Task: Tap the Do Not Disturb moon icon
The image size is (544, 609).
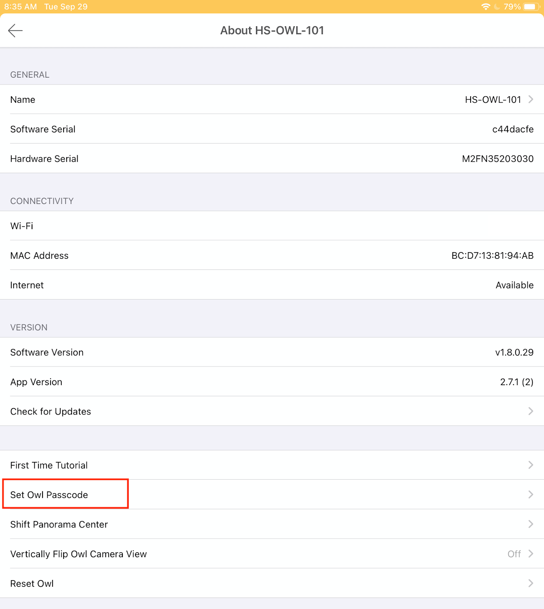Action: pyautogui.click(x=497, y=6)
